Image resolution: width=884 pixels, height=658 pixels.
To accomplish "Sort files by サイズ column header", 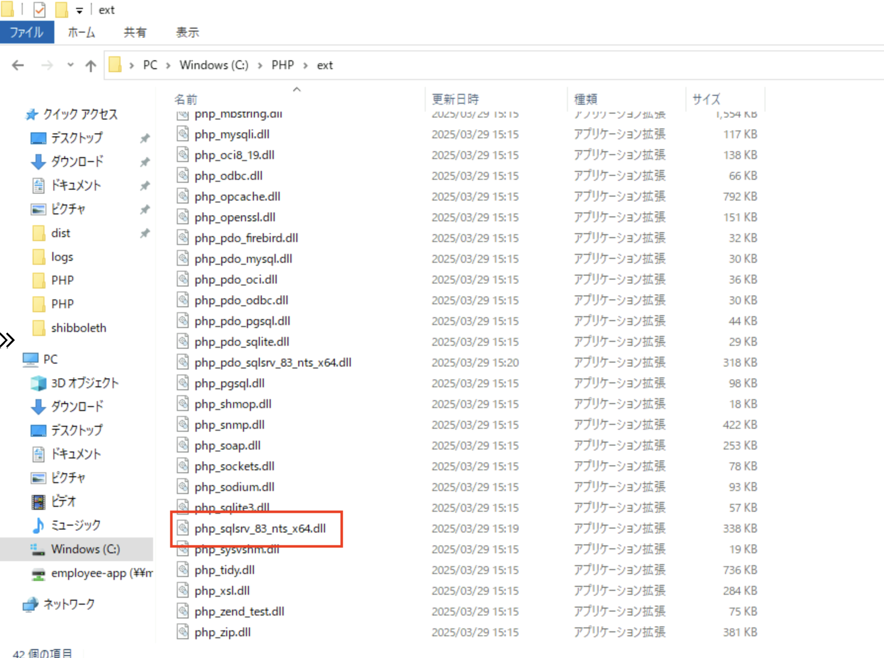I will click(706, 99).
